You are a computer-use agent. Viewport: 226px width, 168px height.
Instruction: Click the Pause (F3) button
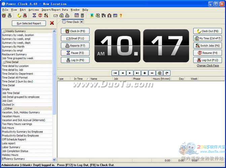[x=75, y=53]
